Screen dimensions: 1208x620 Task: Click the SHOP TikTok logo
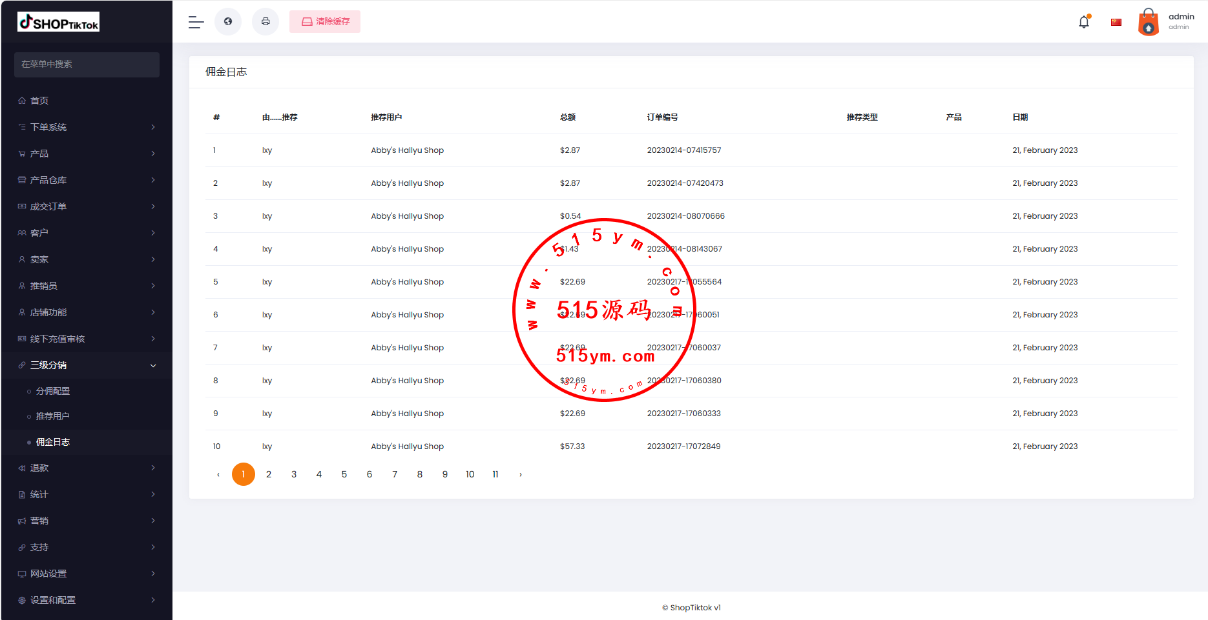[59, 22]
